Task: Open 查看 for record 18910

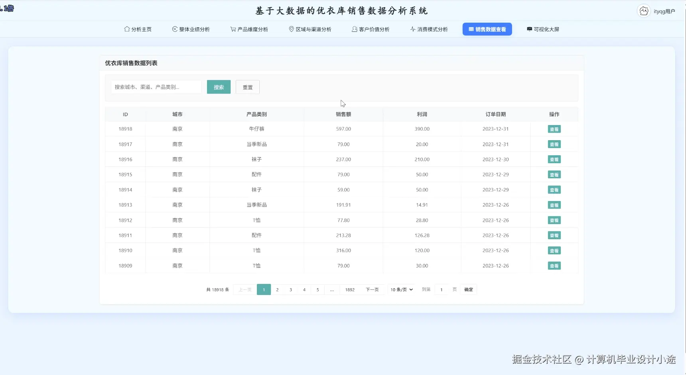Action: pyautogui.click(x=554, y=250)
